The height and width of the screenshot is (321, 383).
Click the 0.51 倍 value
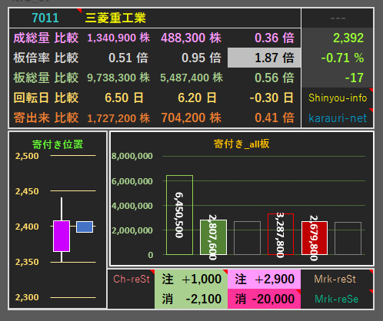point(128,58)
